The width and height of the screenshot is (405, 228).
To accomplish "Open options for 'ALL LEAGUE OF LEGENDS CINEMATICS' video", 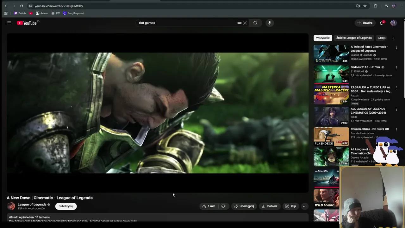I will [x=397, y=109].
